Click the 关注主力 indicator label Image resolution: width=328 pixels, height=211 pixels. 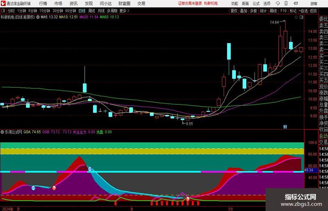[84, 132]
